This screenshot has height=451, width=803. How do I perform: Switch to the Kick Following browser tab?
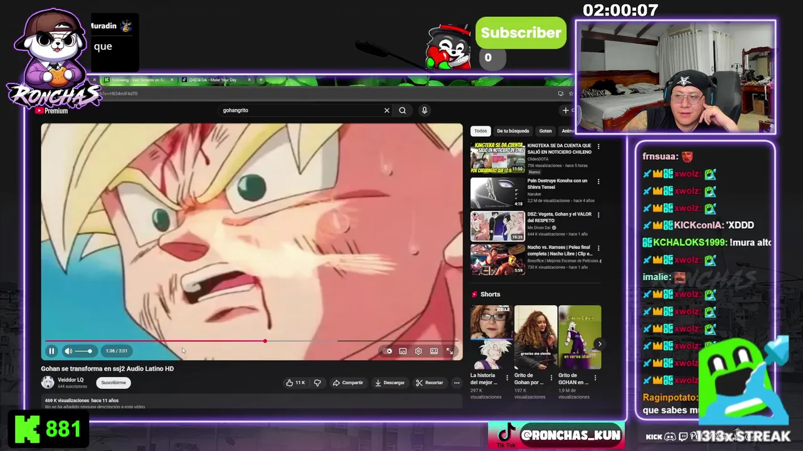pos(138,80)
